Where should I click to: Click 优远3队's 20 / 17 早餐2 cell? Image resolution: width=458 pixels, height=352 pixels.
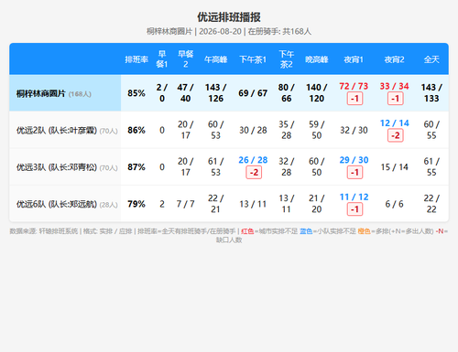click(x=185, y=166)
